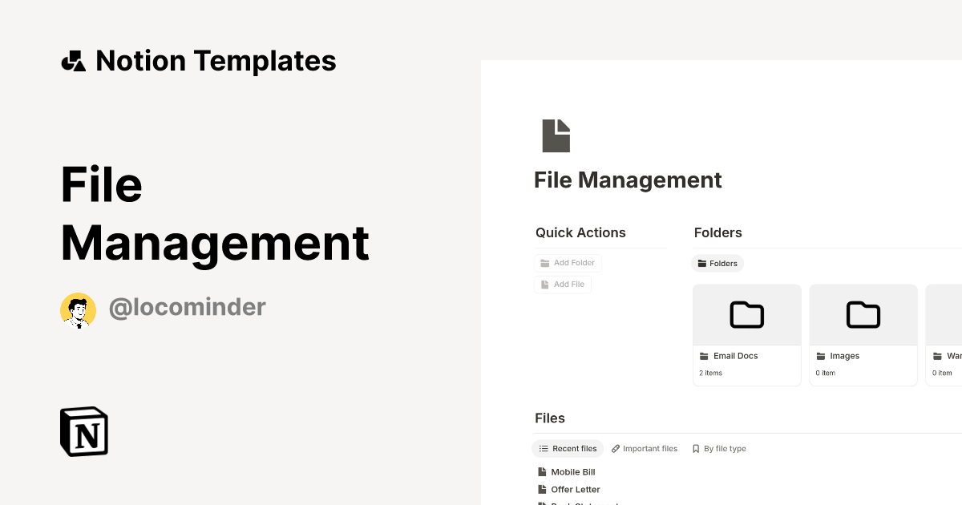
Task: Select the Recent files tab
Action: (x=568, y=448)
